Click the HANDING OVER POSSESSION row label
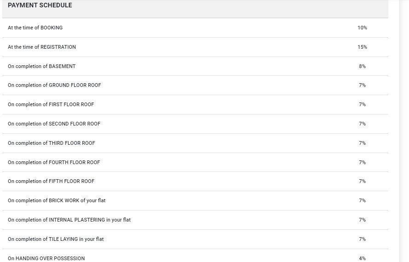Viewport: 409px width, 262px height. (x=46, y=258)
